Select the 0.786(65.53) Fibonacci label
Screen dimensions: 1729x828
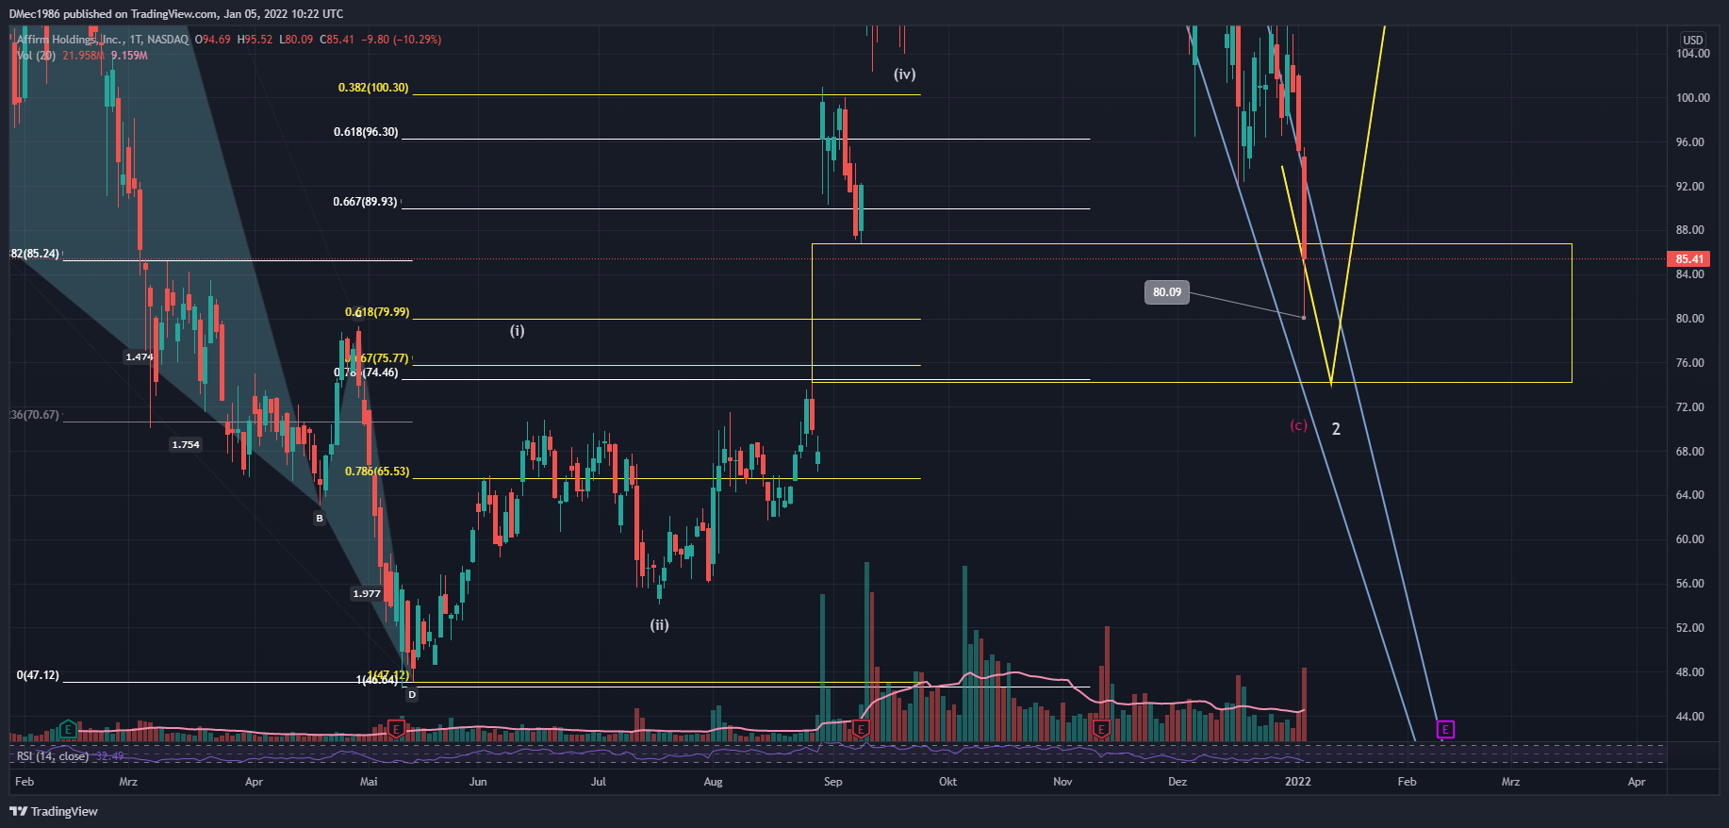[x=377, y=472]
